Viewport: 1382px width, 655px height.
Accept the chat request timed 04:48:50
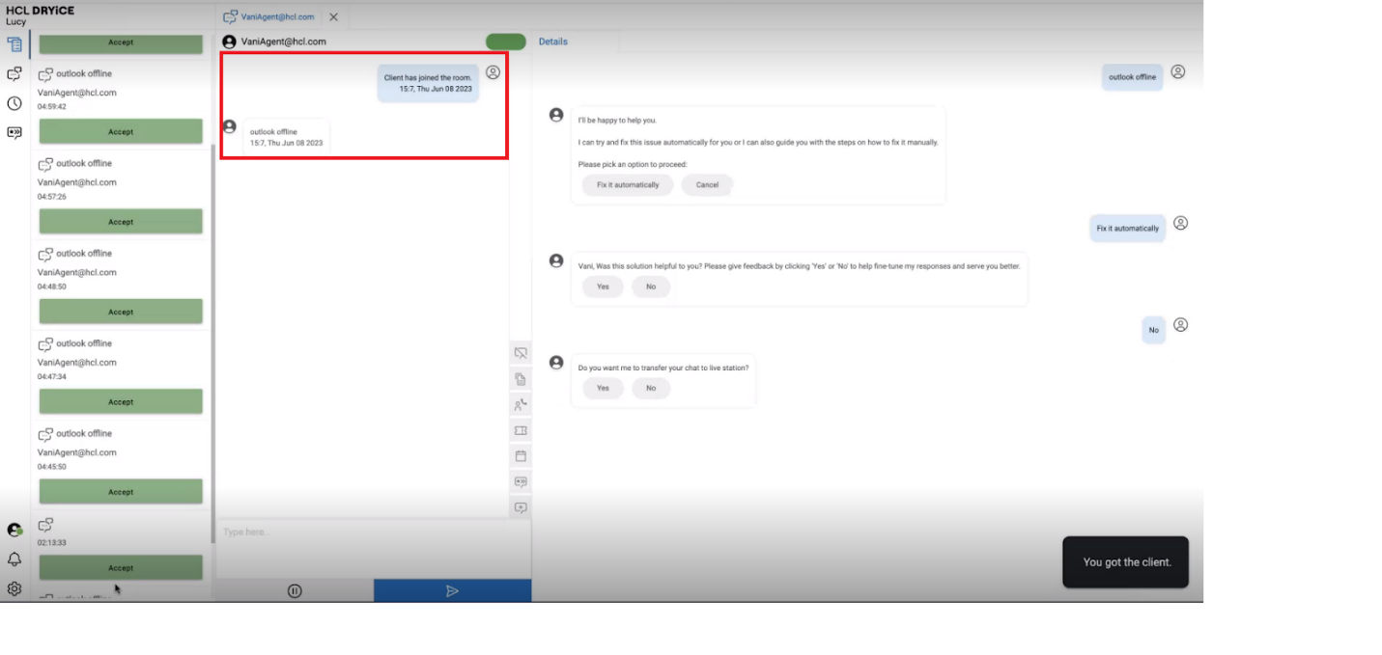point(121,312)
